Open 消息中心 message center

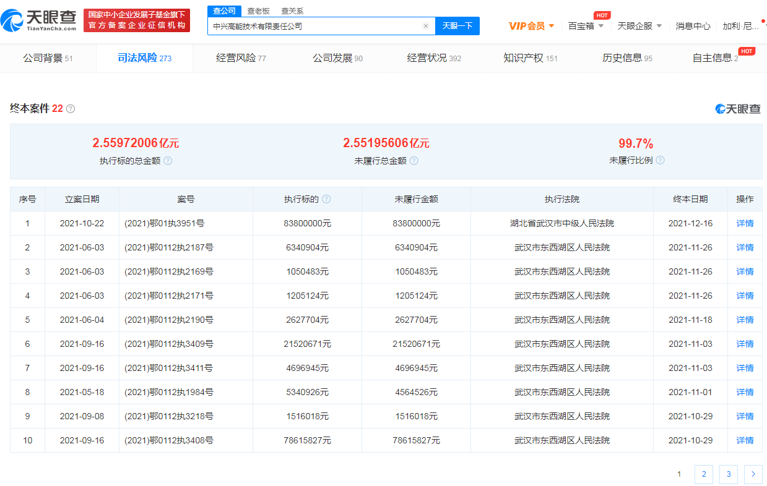coord(693,26)
